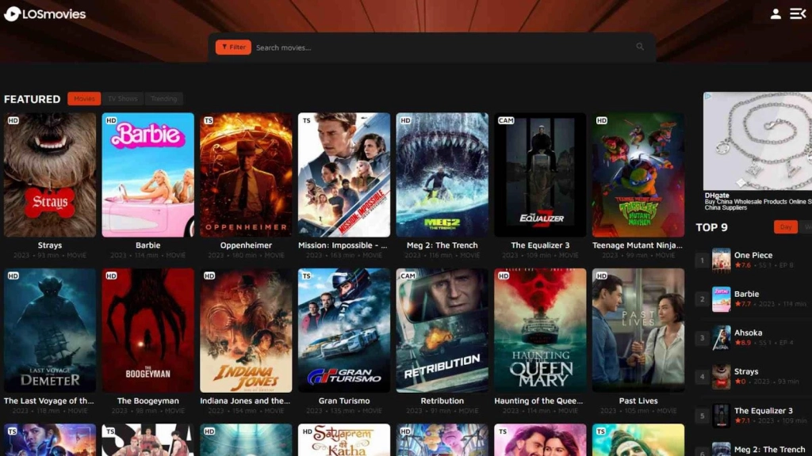This screenshot has height=456, width=812.
Task: Open the user account icon
Action: (776, 13)
